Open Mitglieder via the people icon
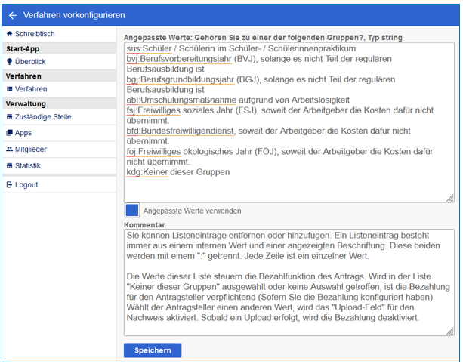 [x=9, y=150]
